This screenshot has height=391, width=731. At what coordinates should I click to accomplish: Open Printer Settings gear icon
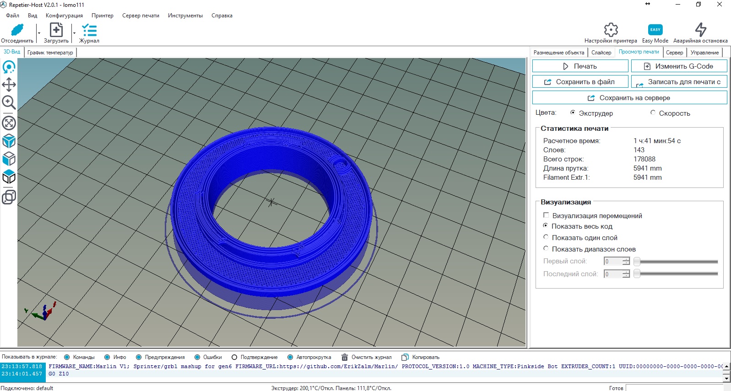[611, 30]
